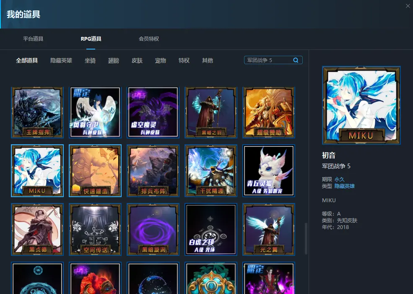Select the 快速建造 item icon
This screenshot has height=294, width=413.
click(x=95, y=171)
